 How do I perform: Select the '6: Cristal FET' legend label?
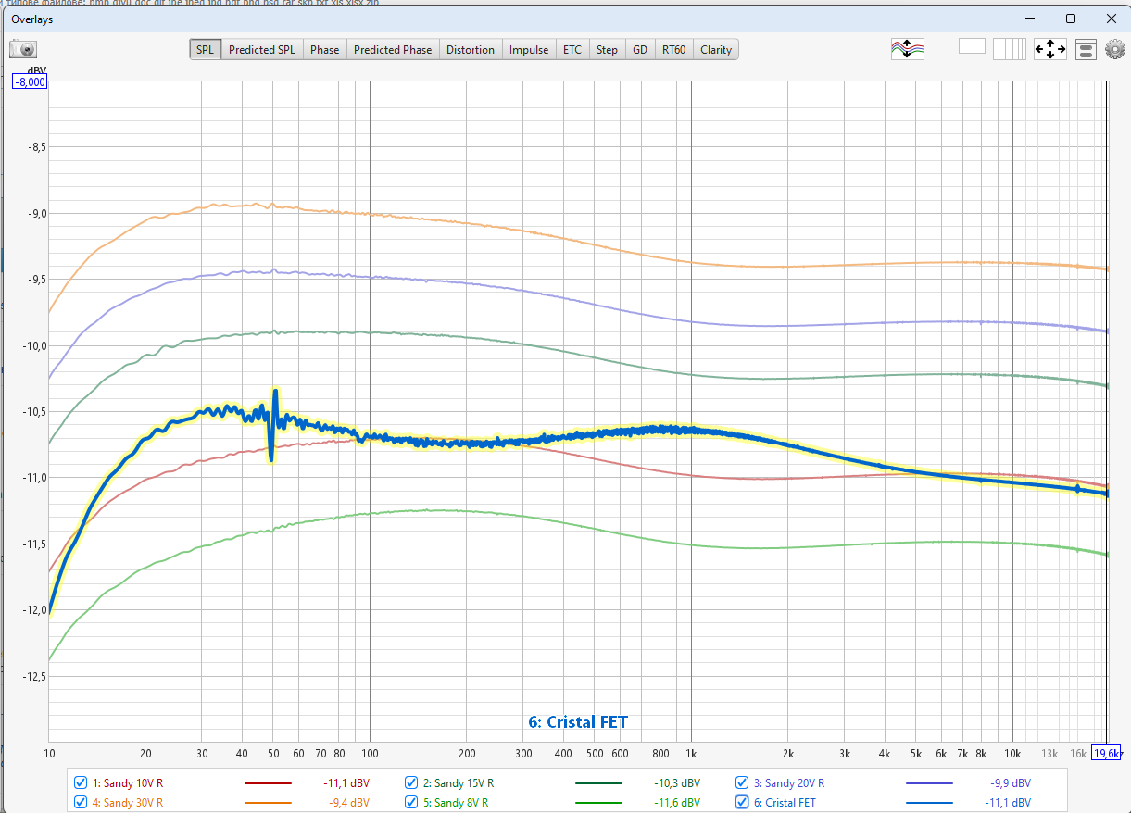(785, 803)
